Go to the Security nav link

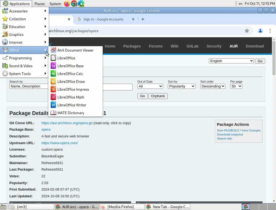pos(214,46)
